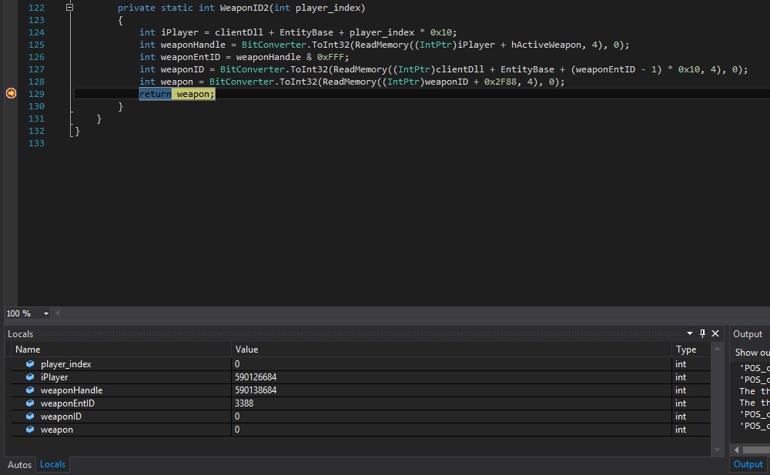Click the Value column header in Locals

pos(247,350)
